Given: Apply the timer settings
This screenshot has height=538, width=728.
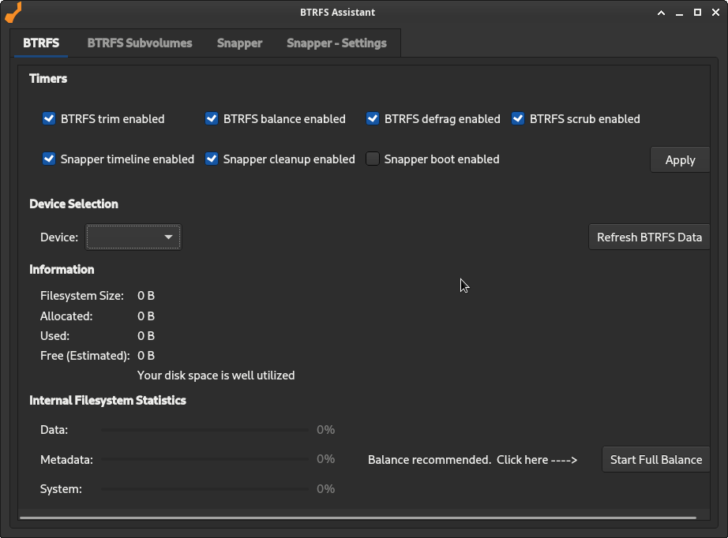Looking at the screenshot, I should coord(680,160).
